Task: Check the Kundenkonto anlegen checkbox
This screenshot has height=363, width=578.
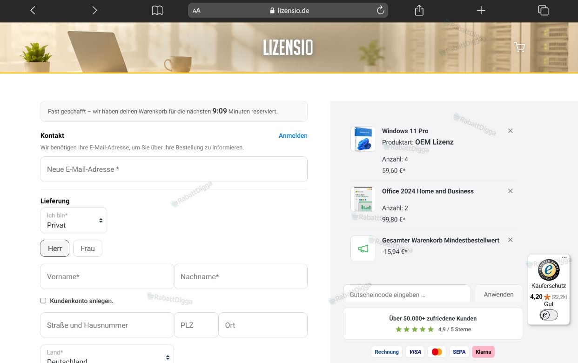Action: click(x=43, y=301)
